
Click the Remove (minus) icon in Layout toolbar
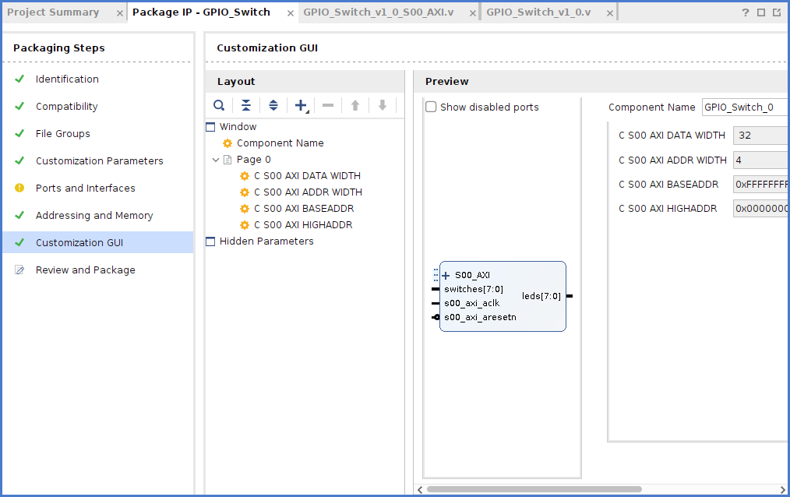[328, 105]
